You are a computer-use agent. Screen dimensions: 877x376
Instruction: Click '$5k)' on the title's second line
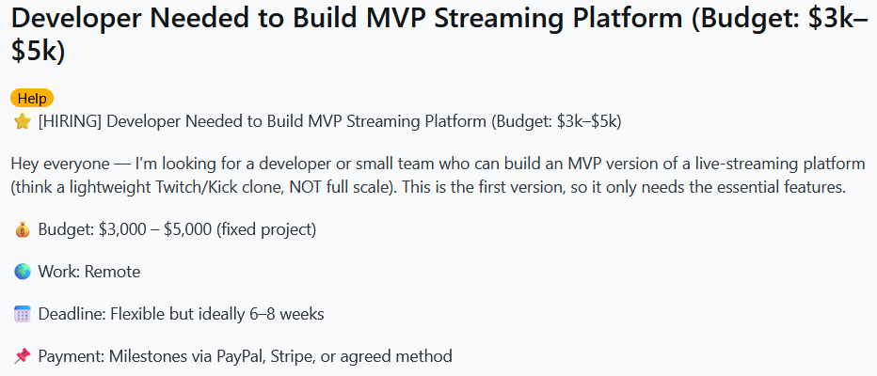[38, 52]
